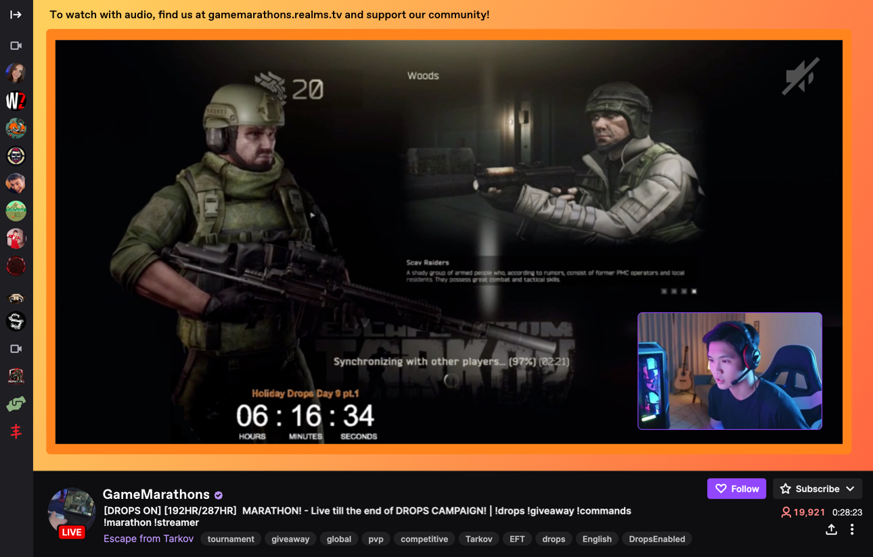Viewport: 873px width, 557px height.
Task: Open the green landscape channel avatar
Action: (x=16, y=211)
